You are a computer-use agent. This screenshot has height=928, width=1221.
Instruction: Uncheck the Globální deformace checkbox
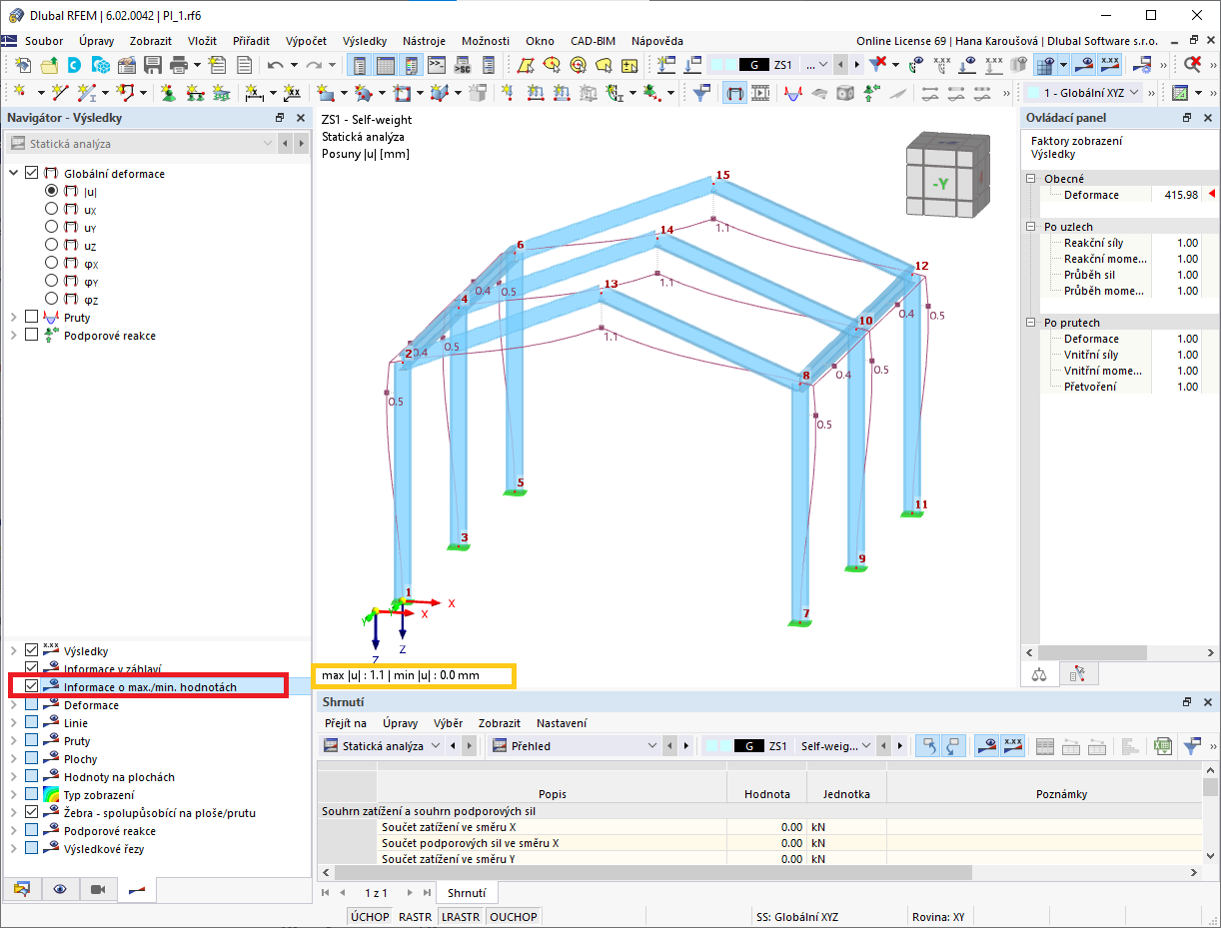click(x=32, y=173)
